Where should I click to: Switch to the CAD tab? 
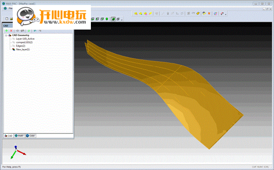(8, 136)
